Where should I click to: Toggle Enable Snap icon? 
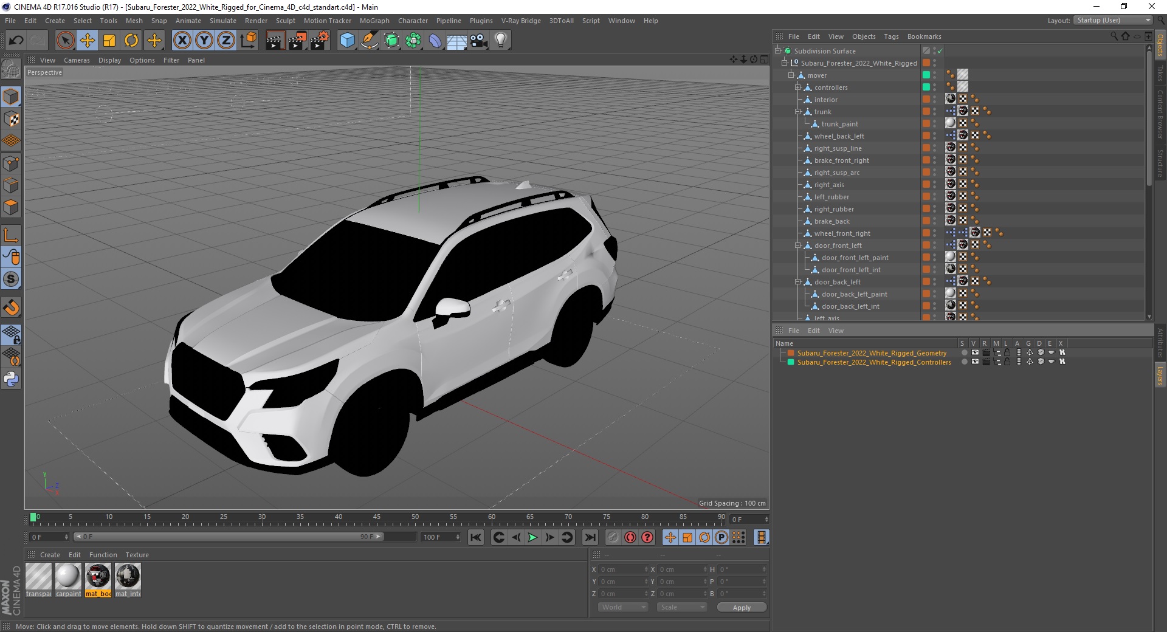(x=11, y=307)
